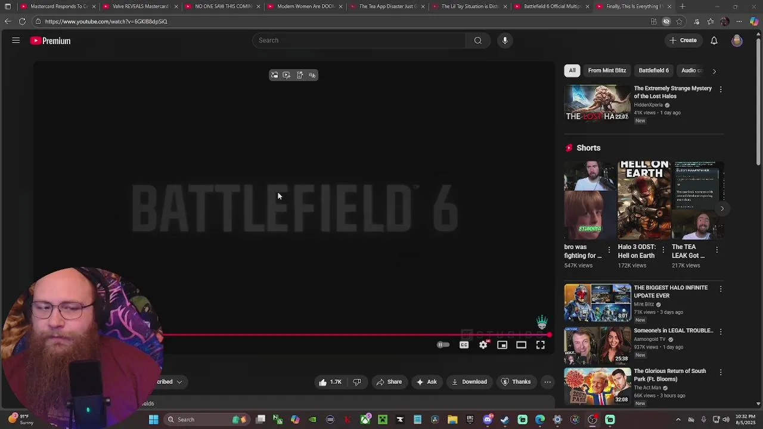Open Xbox app from taskbar
Screen dimensions: 763x429
pyautogui.click(x=365, y=419)
